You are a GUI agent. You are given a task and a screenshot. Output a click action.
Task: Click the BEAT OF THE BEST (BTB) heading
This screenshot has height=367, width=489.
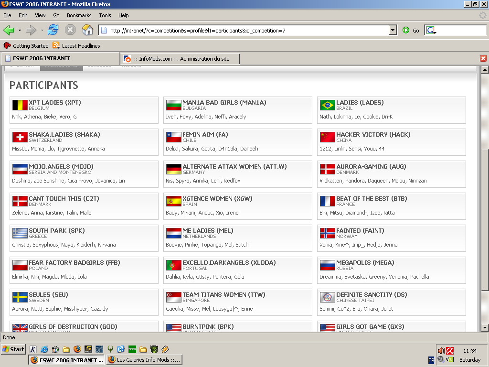pyautogui.click(x=372, y=198)
